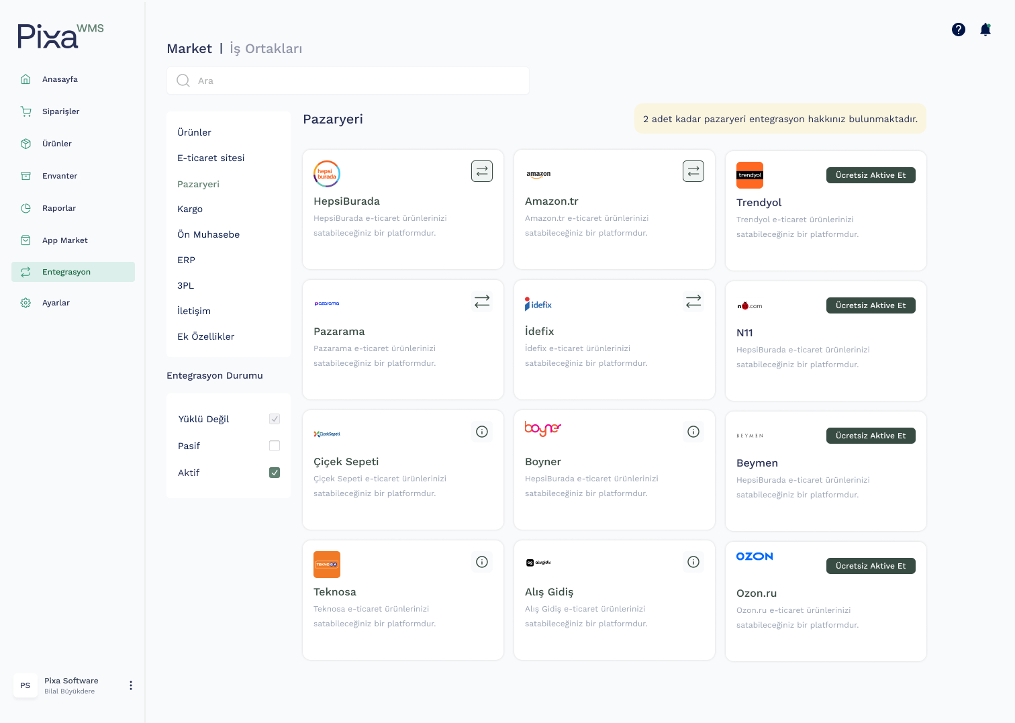The height and width of the screenshot is (723, 1015).
Task: Click the OZON logo
Action: click(x=755, y=557)
